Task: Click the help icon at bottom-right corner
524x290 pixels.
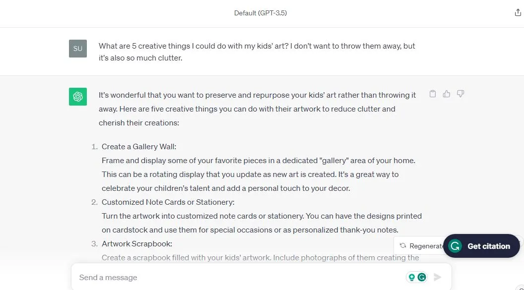Action: pyautogui.click(x=521, y=289)
